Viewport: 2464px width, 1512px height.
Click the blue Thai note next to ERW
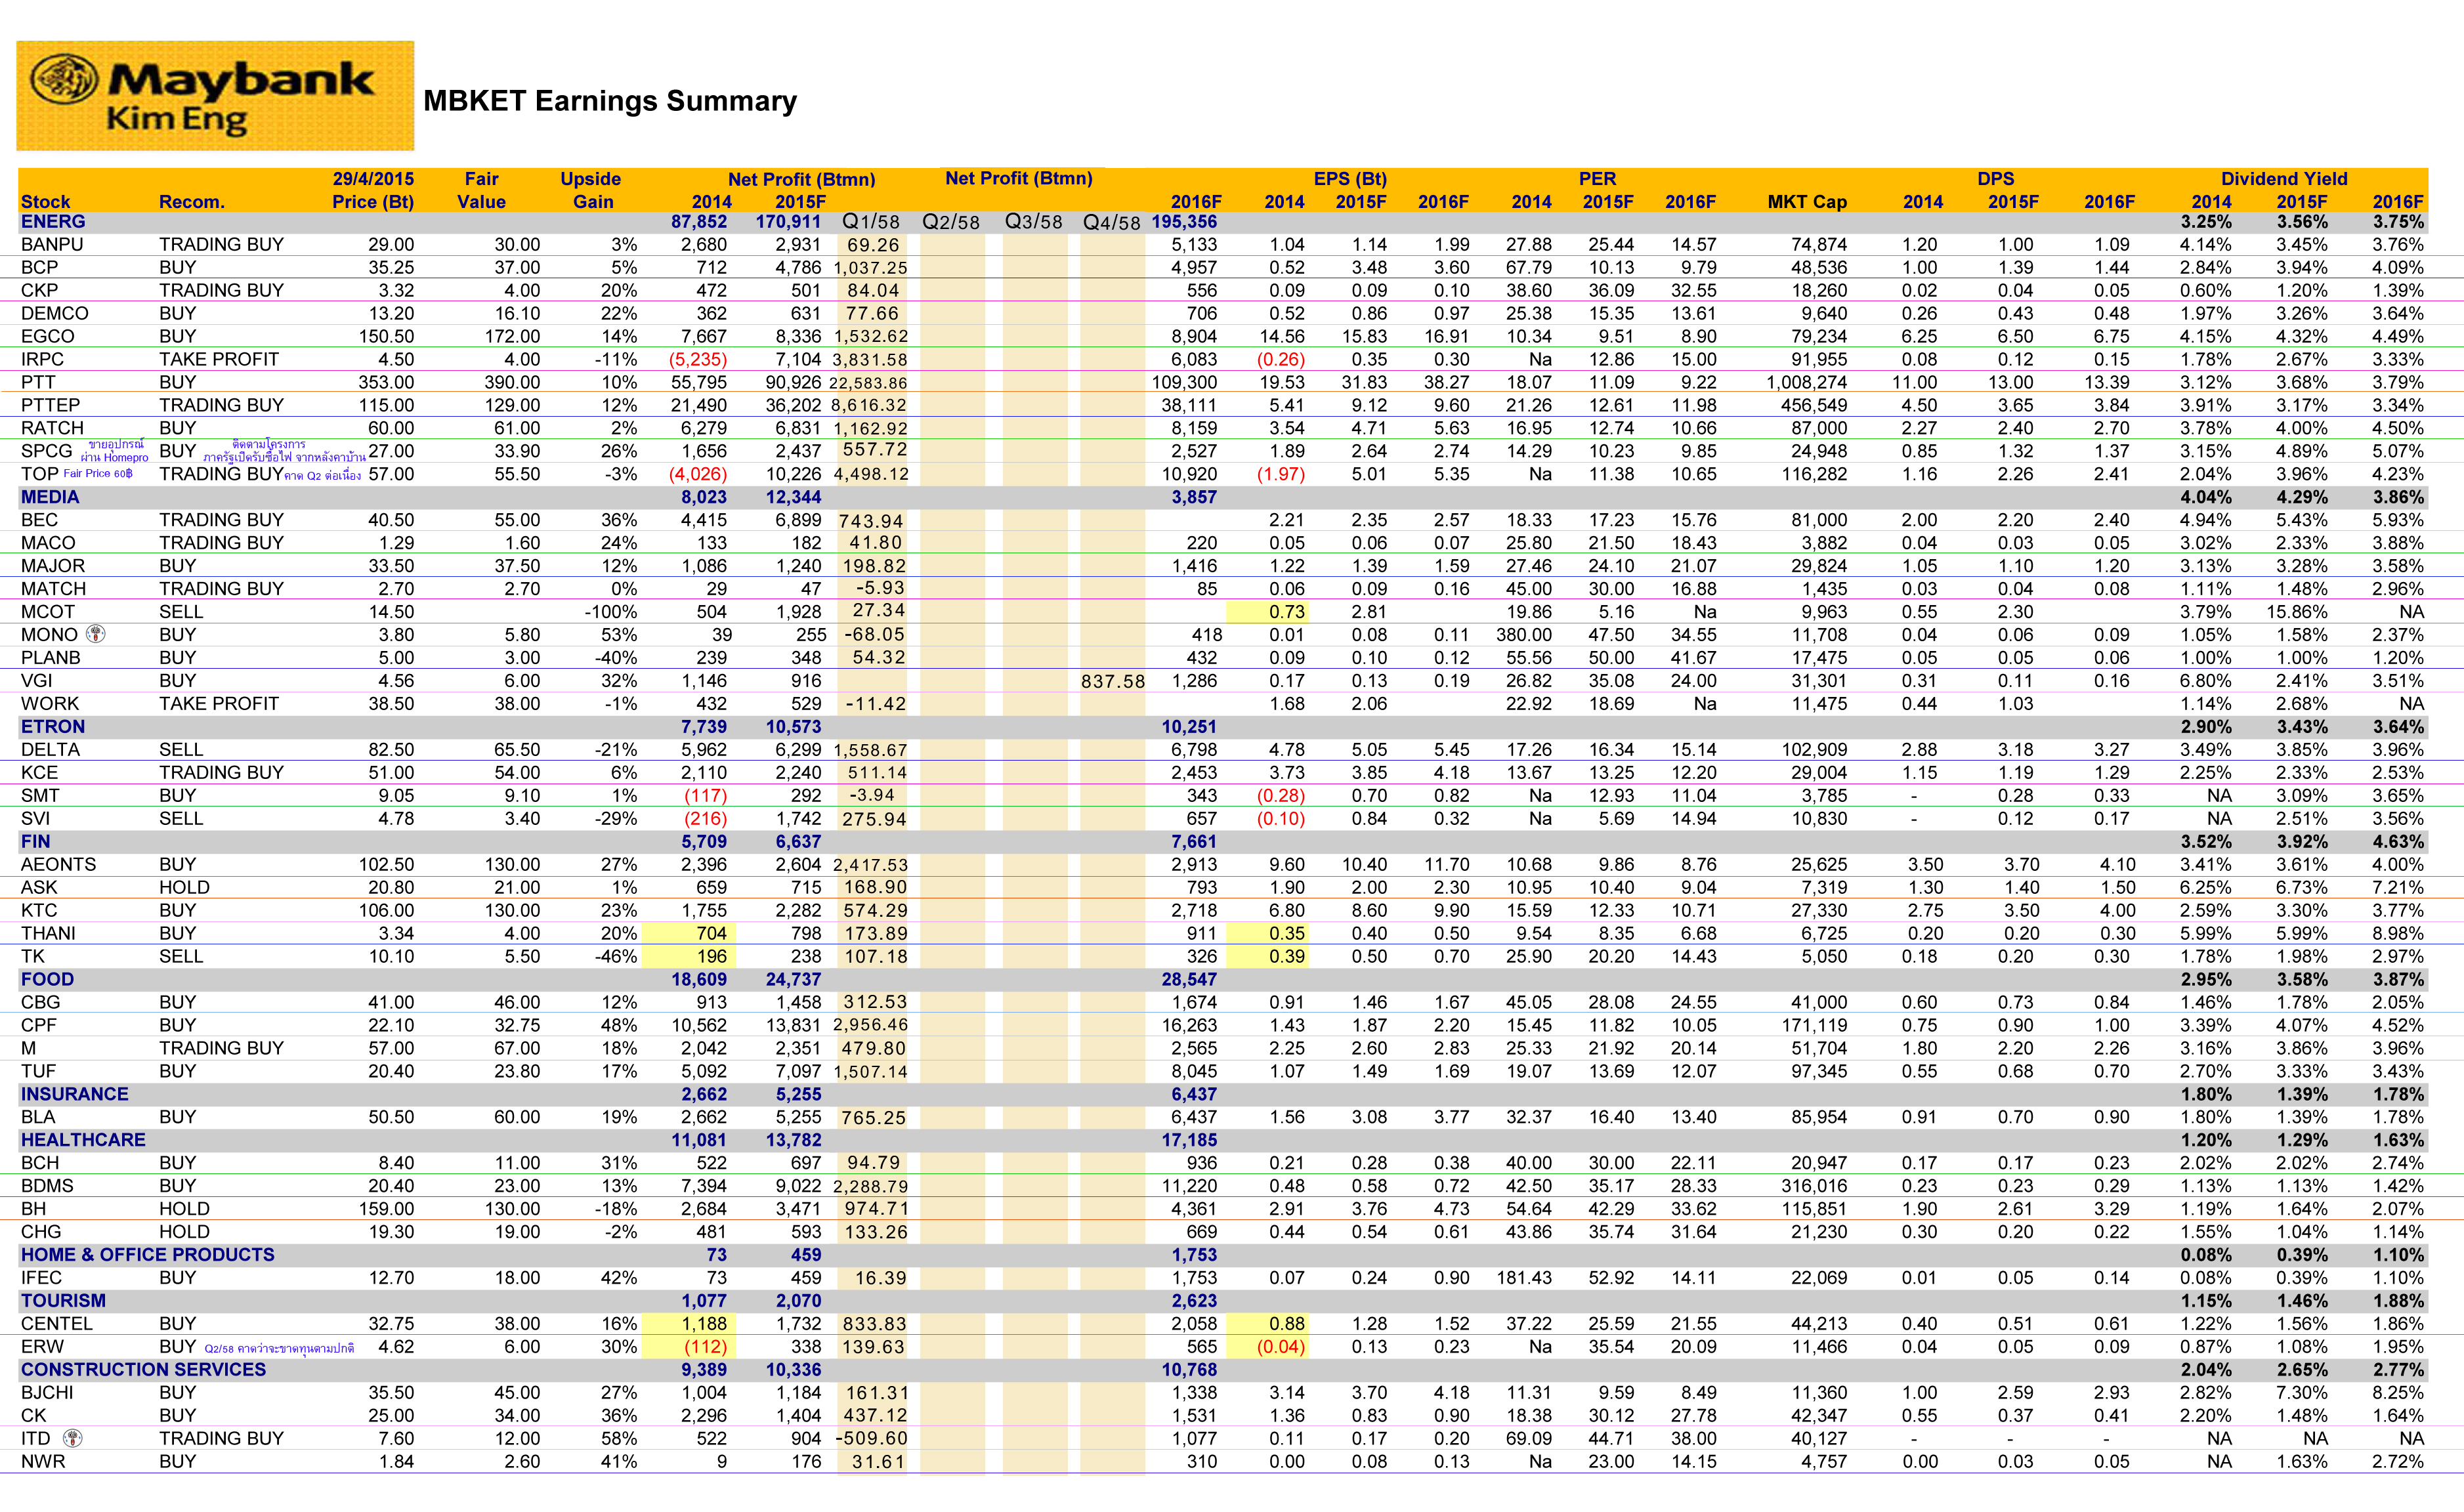(279, 1348)
